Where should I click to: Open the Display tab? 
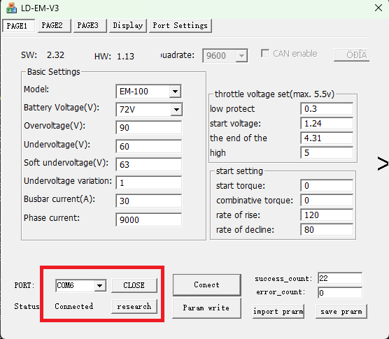click(128, 26)
